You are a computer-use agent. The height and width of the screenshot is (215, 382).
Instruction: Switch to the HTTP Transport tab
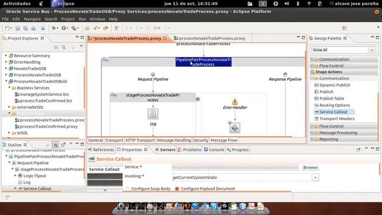tap(140, 140)
